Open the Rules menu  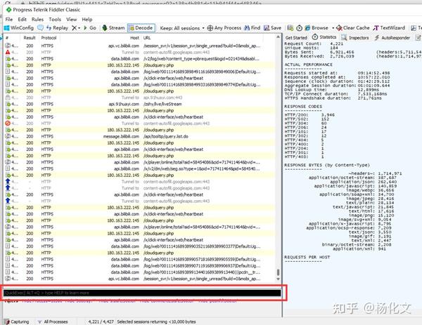[37, 20]
